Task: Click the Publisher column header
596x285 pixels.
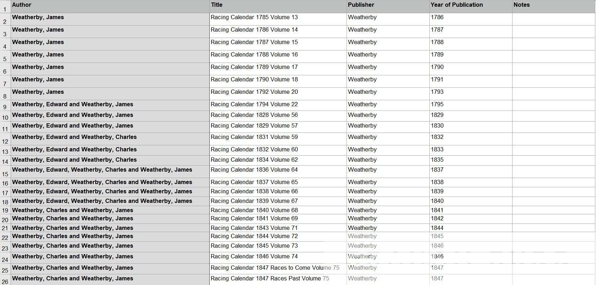Action: 388,6
